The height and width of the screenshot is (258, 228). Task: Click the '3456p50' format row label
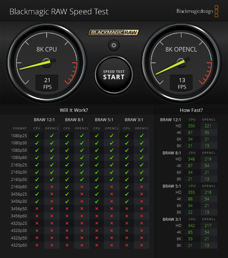(x=19, y=209)
